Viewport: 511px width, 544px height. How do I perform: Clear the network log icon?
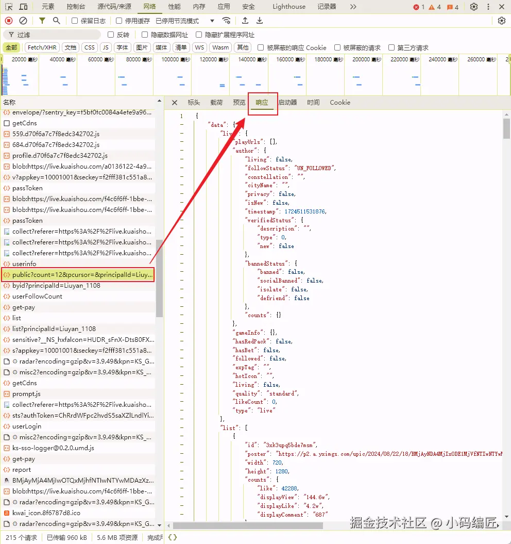point(23,21)
